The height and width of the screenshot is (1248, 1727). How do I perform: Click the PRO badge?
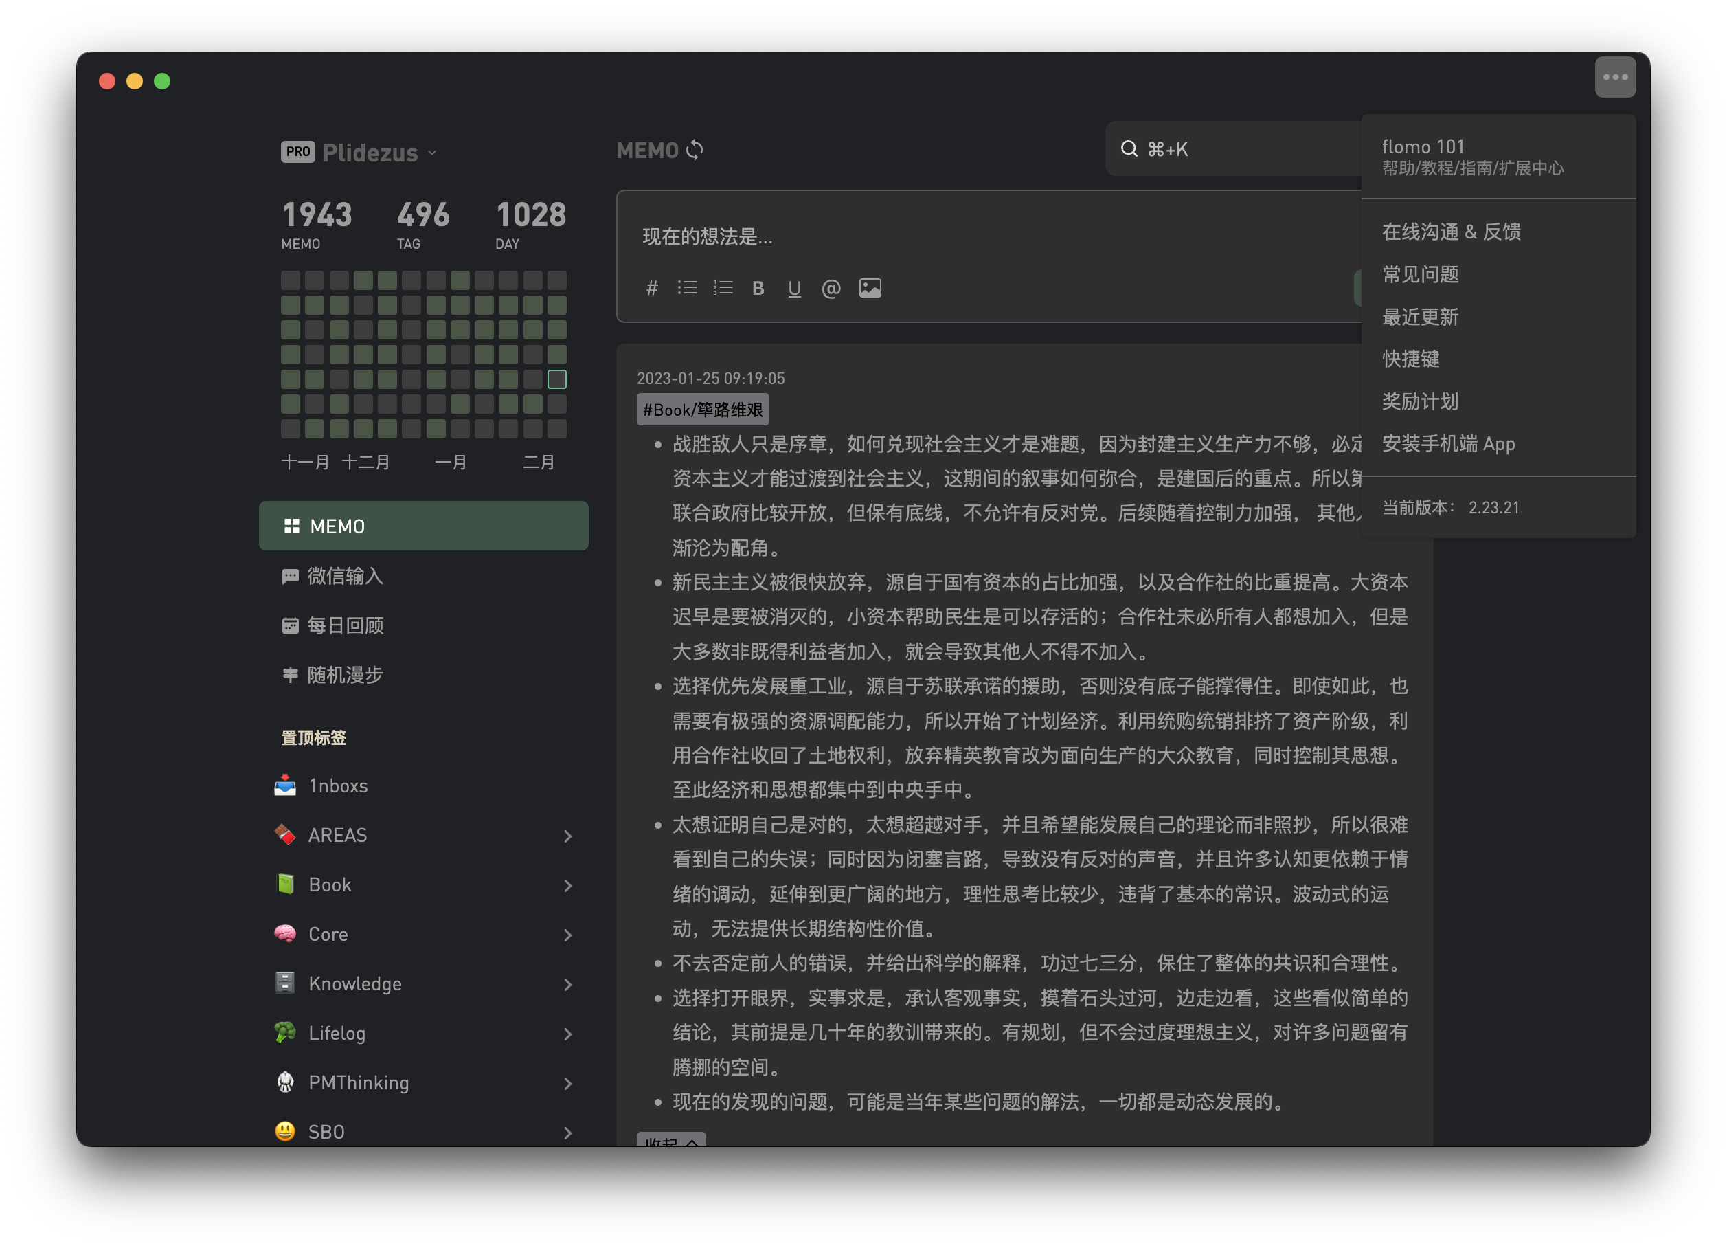tap(297, 152)
